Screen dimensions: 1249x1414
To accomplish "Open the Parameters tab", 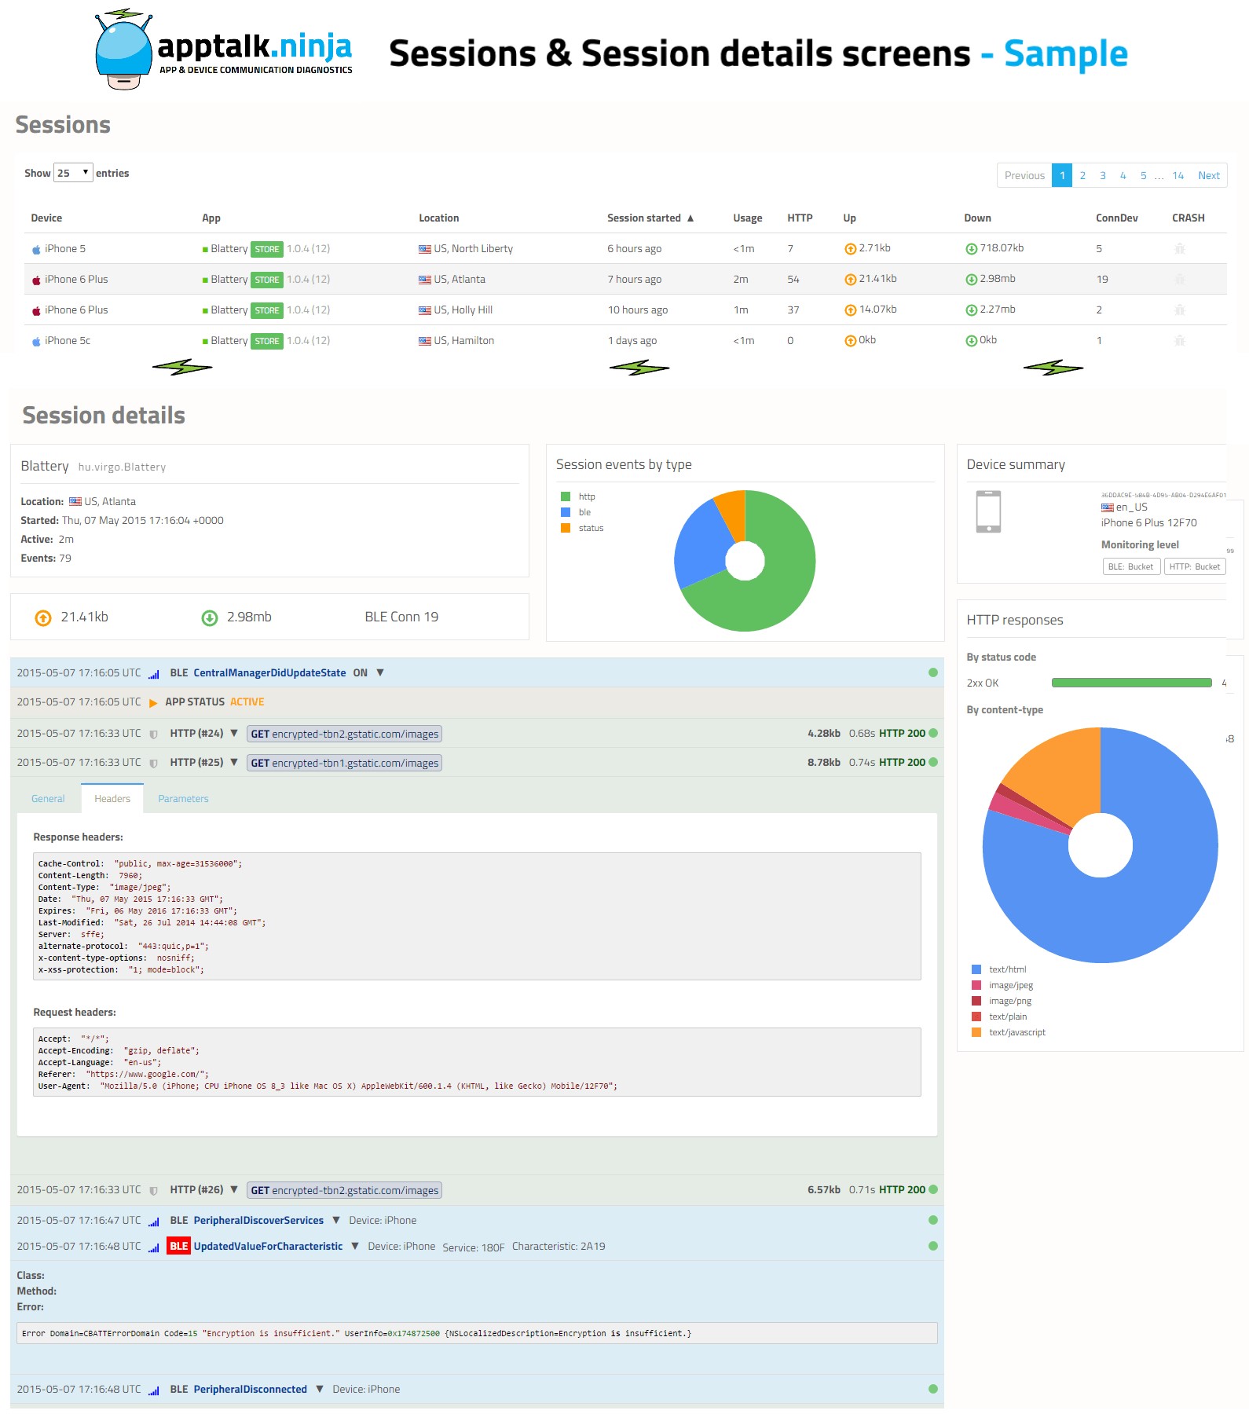I will click(183, 799).
